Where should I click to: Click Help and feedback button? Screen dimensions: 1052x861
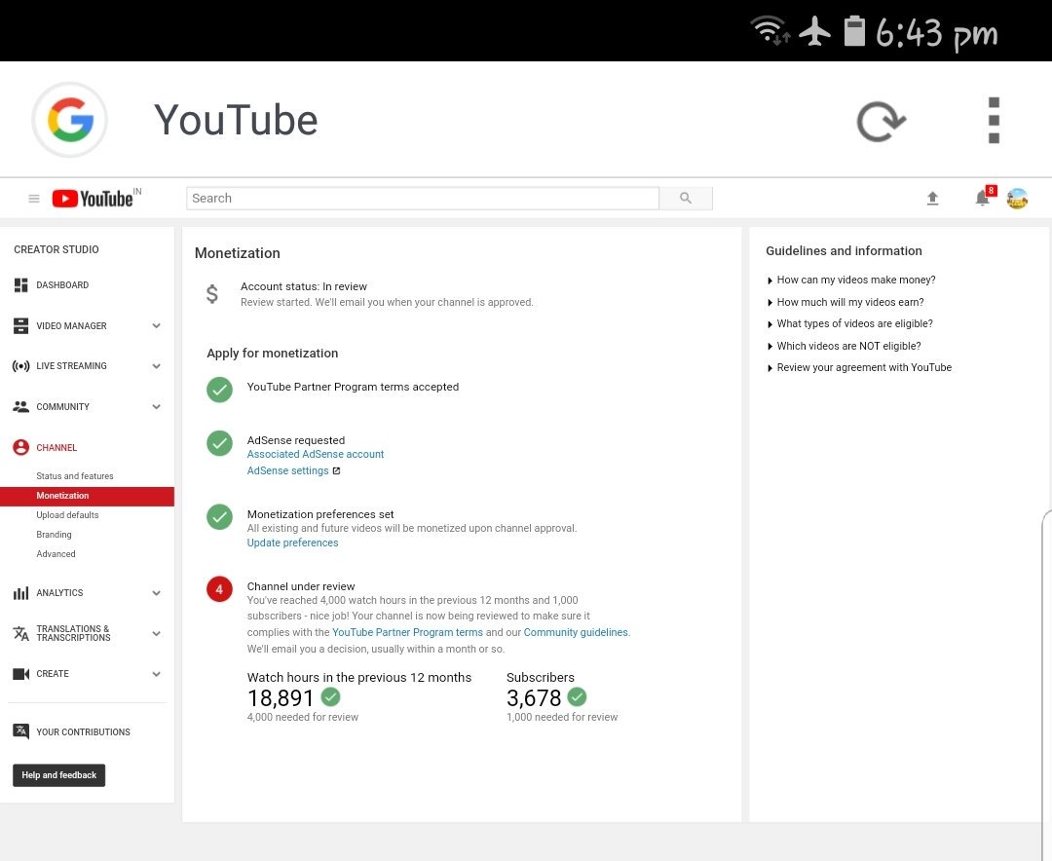point(59,775)
